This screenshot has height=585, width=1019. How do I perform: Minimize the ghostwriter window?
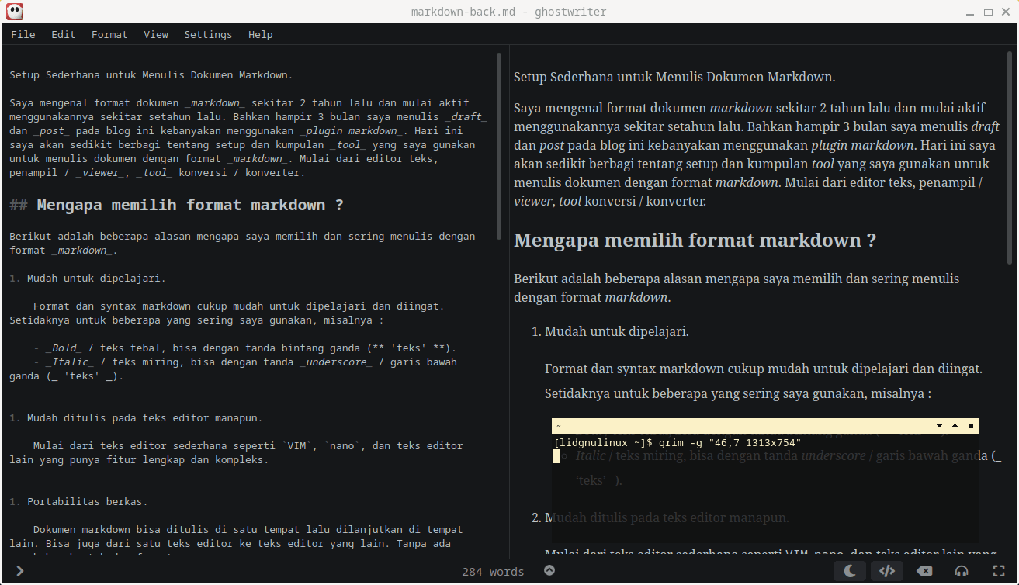pos(969,12)
